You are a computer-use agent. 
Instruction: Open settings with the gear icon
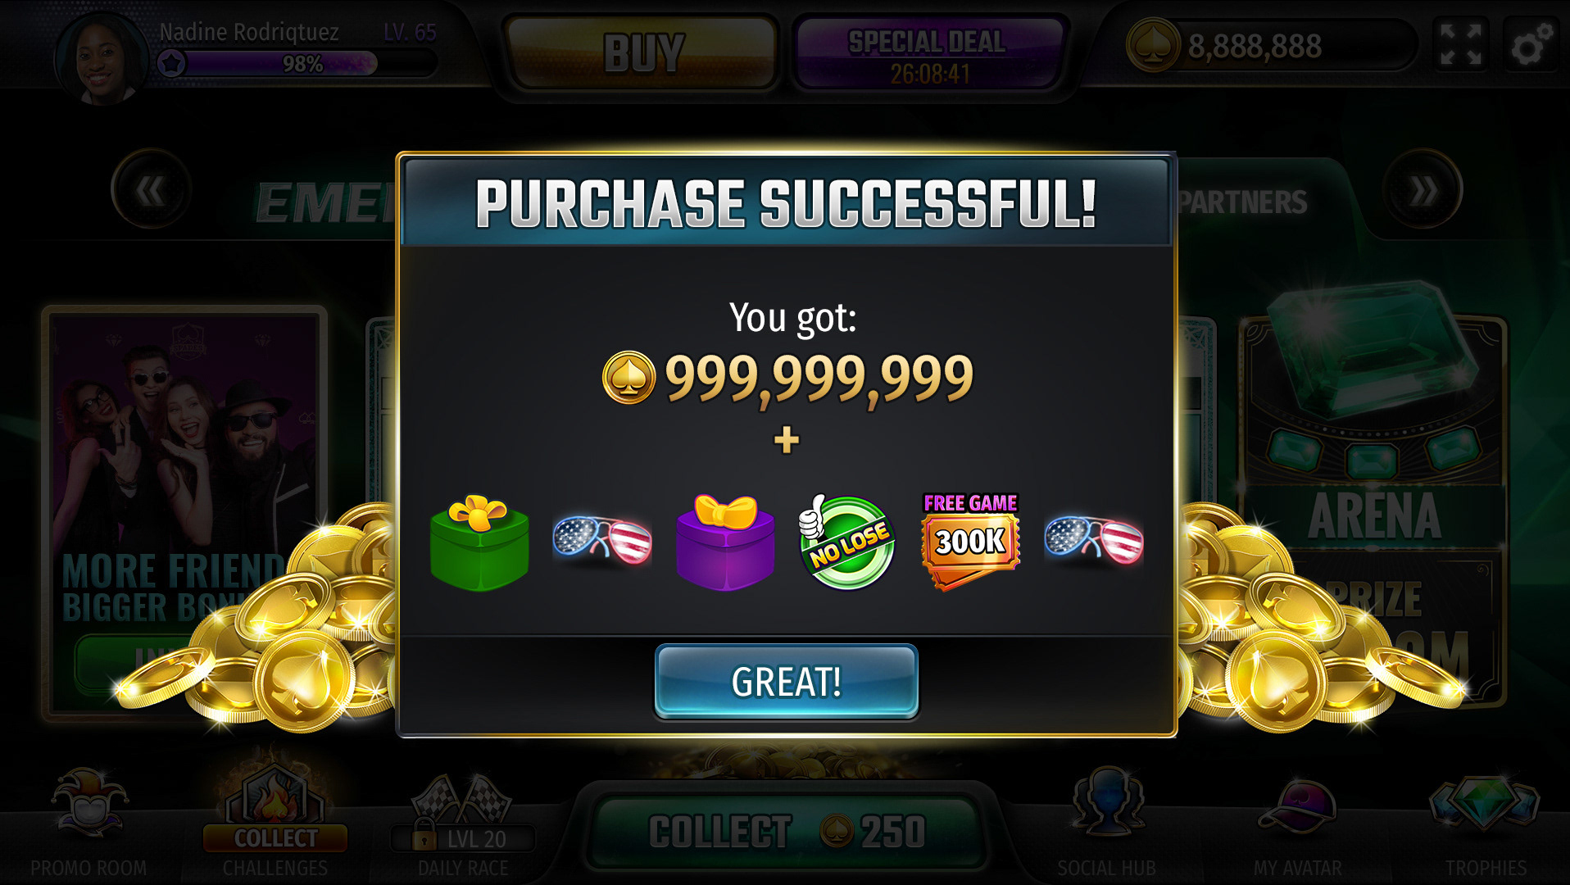click(1531, 46)
